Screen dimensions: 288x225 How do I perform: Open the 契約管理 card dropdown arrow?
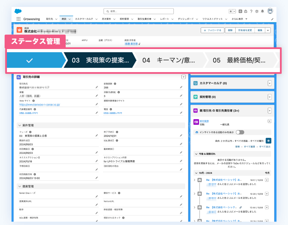270,97
